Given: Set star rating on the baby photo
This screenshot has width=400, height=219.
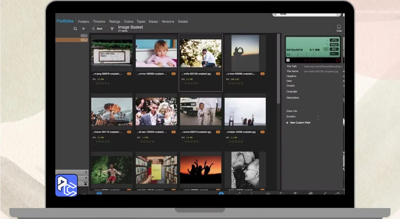Looking at the screenshot, I should tap(147, 83).
